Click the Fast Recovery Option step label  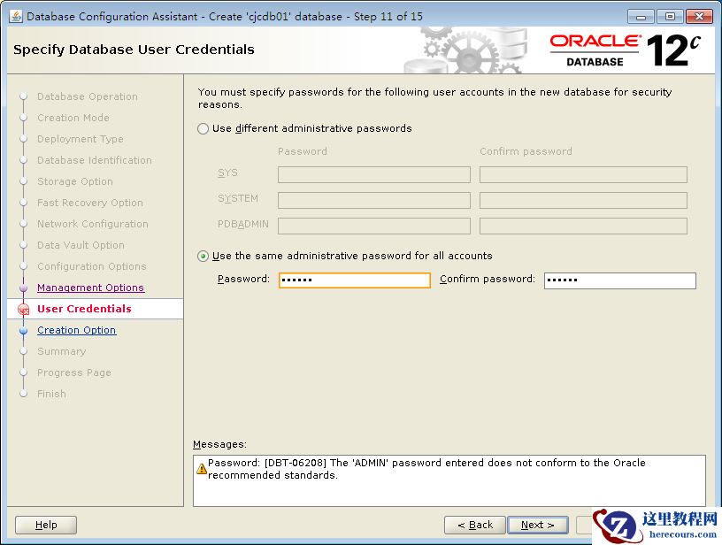(x=90, y=203)
